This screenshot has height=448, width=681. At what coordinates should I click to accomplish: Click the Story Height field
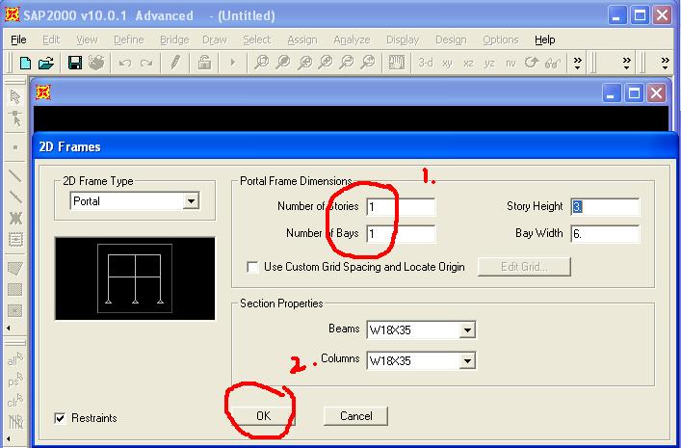tap(605, 207)
